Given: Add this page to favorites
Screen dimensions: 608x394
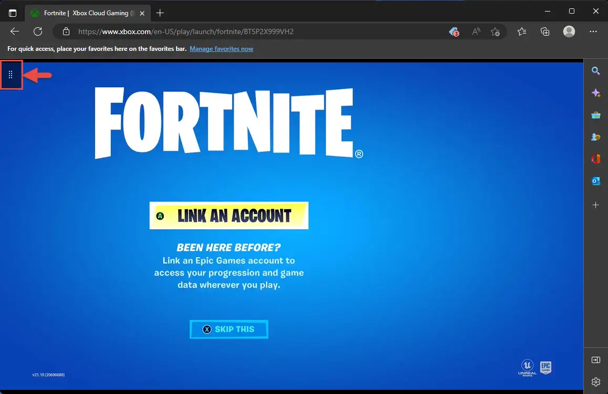Looking at the screenshot, I should (495, 31).
